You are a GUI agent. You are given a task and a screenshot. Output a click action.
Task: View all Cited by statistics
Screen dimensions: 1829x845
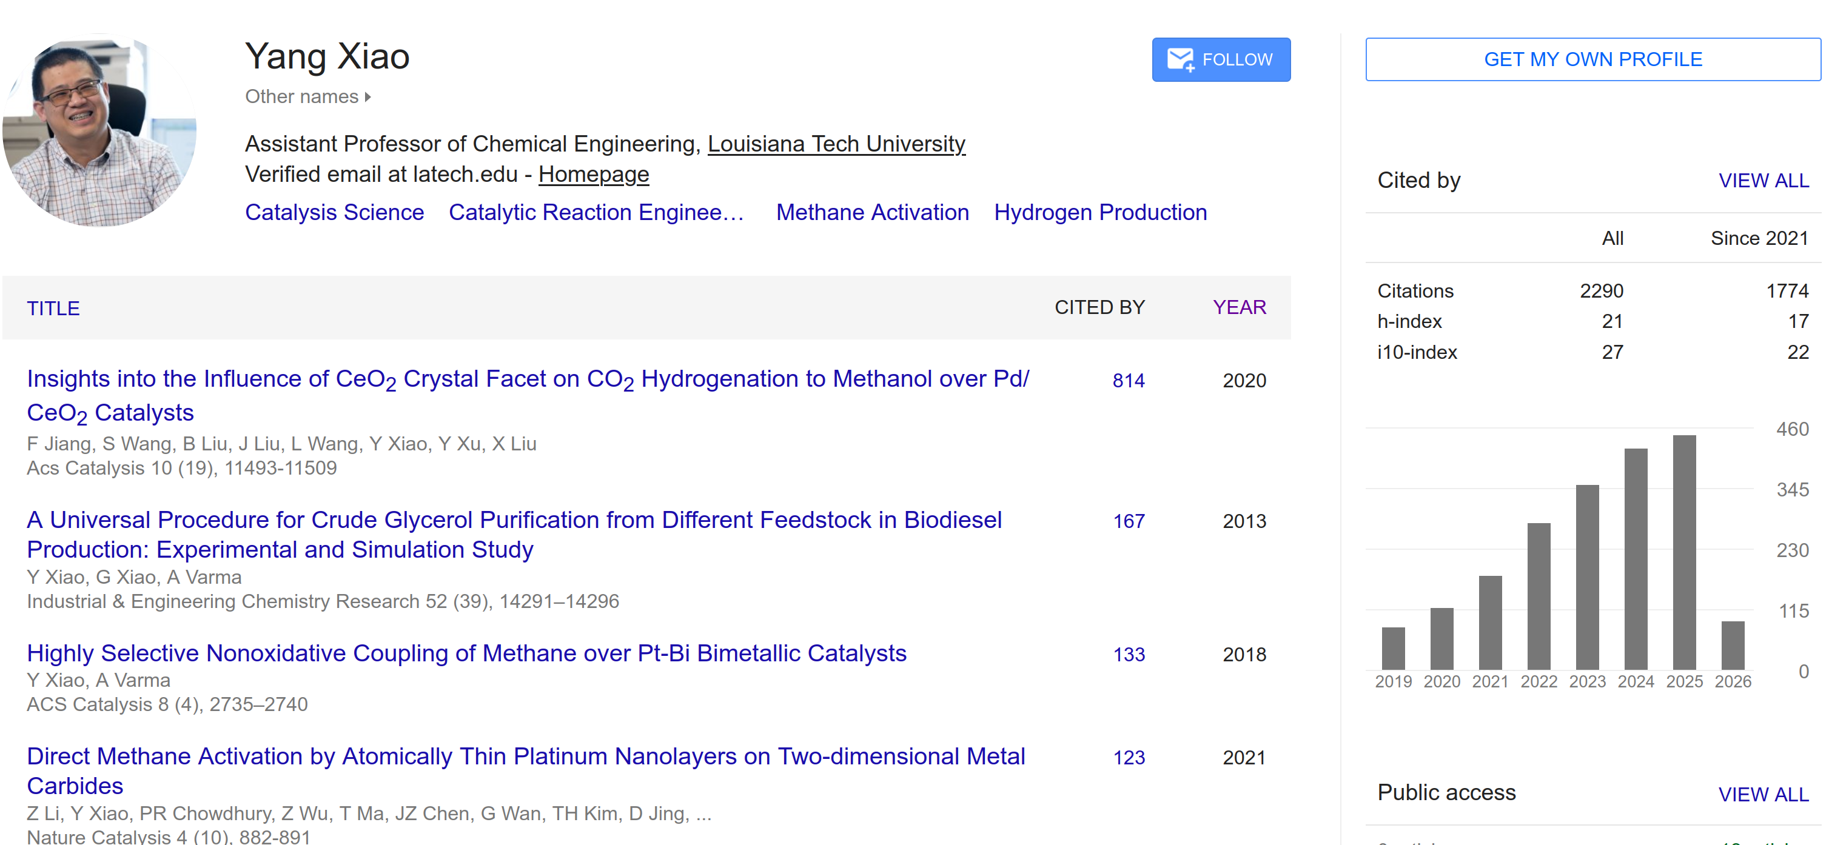coord(1762,181)
